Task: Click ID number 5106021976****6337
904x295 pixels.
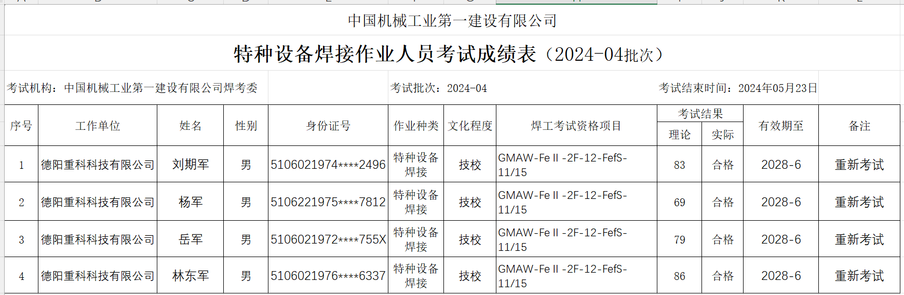Action: pos(328,275)
